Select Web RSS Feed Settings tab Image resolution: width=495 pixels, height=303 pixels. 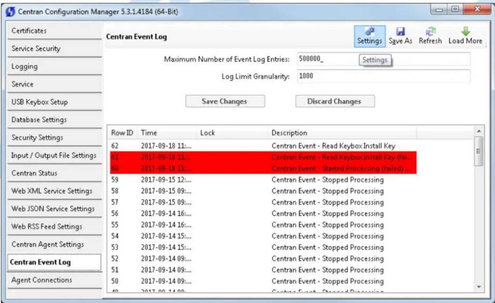54,227
